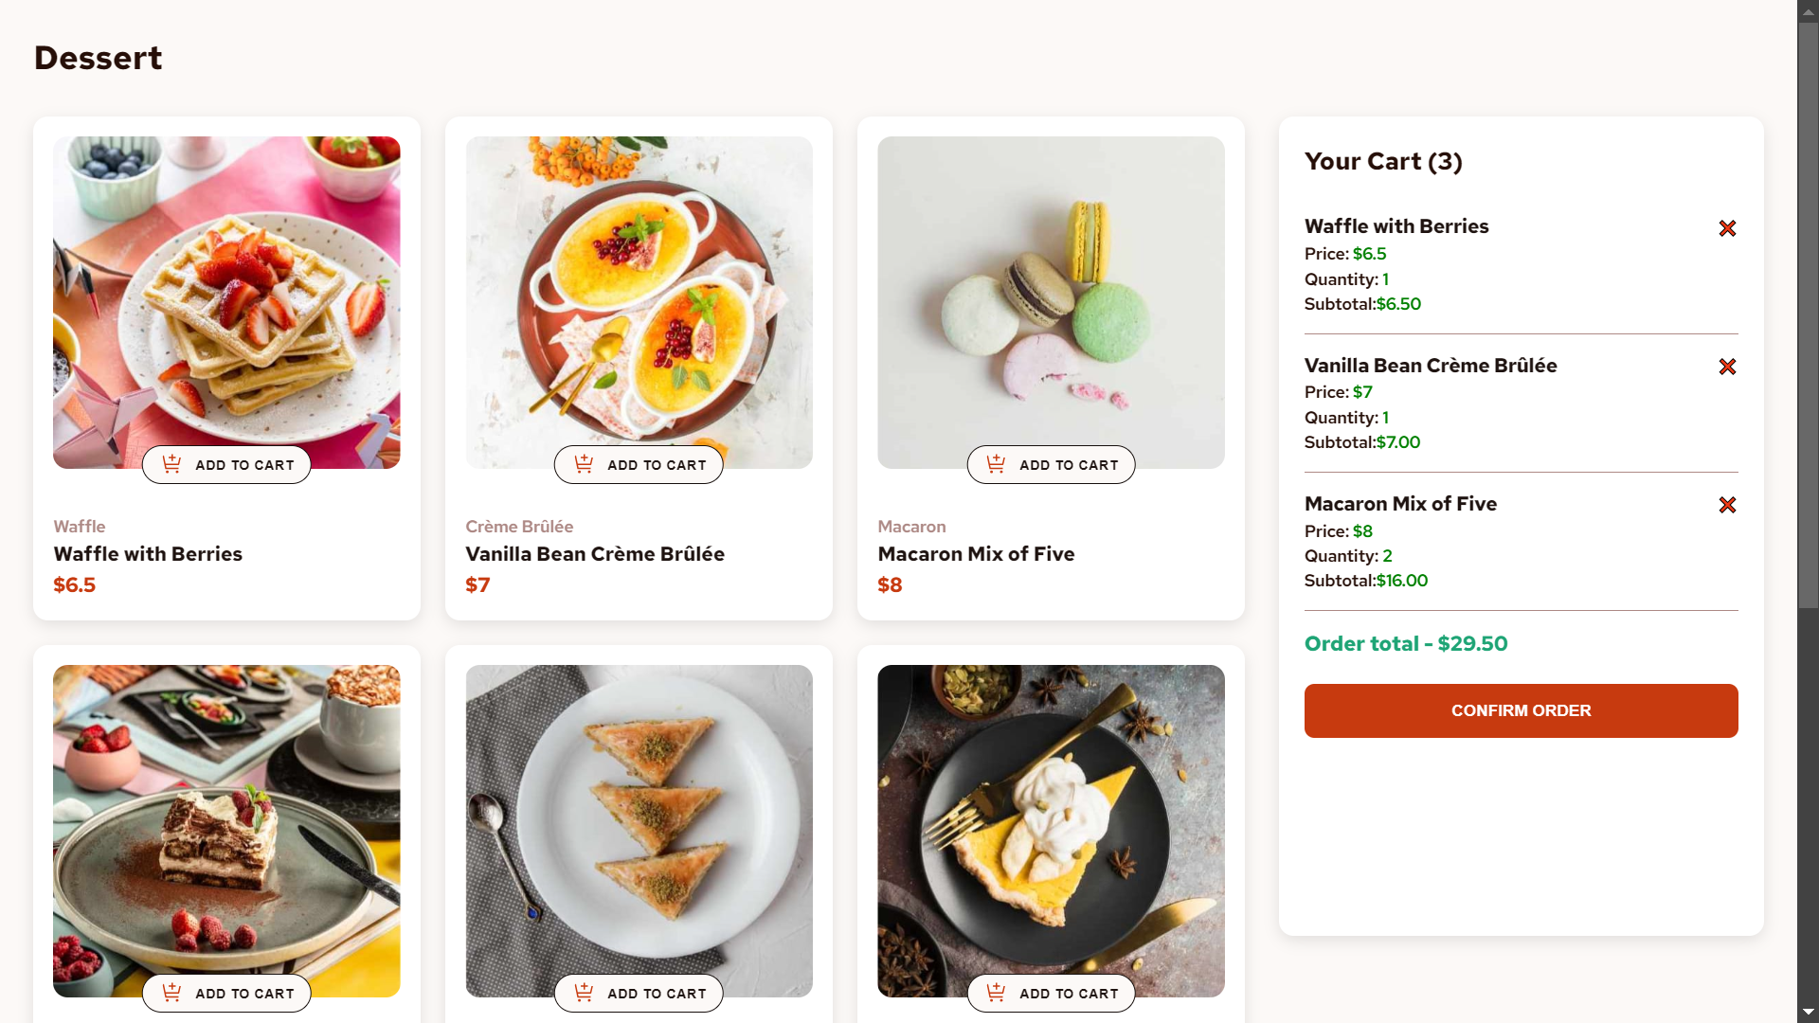Screen dimensions: 1819x1023
Task: Click cart icon on Macaron add button
Action: click(x=996, y=464)
